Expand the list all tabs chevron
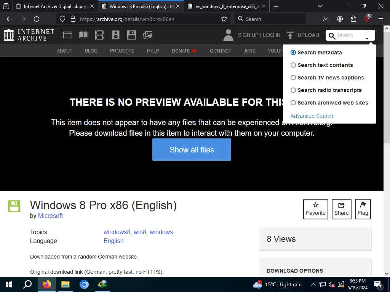390x292 pixels. [320, 6]
